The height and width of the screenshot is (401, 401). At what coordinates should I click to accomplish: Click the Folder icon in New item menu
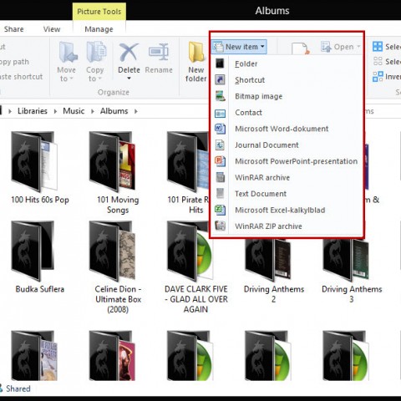pos(220,63)
